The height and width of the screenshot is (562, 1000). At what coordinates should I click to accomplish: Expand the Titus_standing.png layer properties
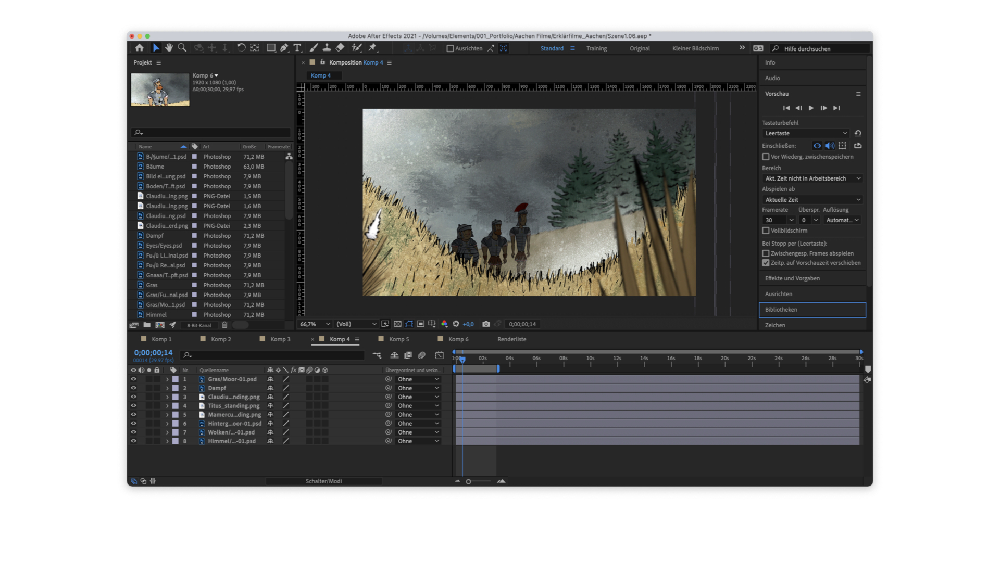pyautogui.click(x=167, y=406)
